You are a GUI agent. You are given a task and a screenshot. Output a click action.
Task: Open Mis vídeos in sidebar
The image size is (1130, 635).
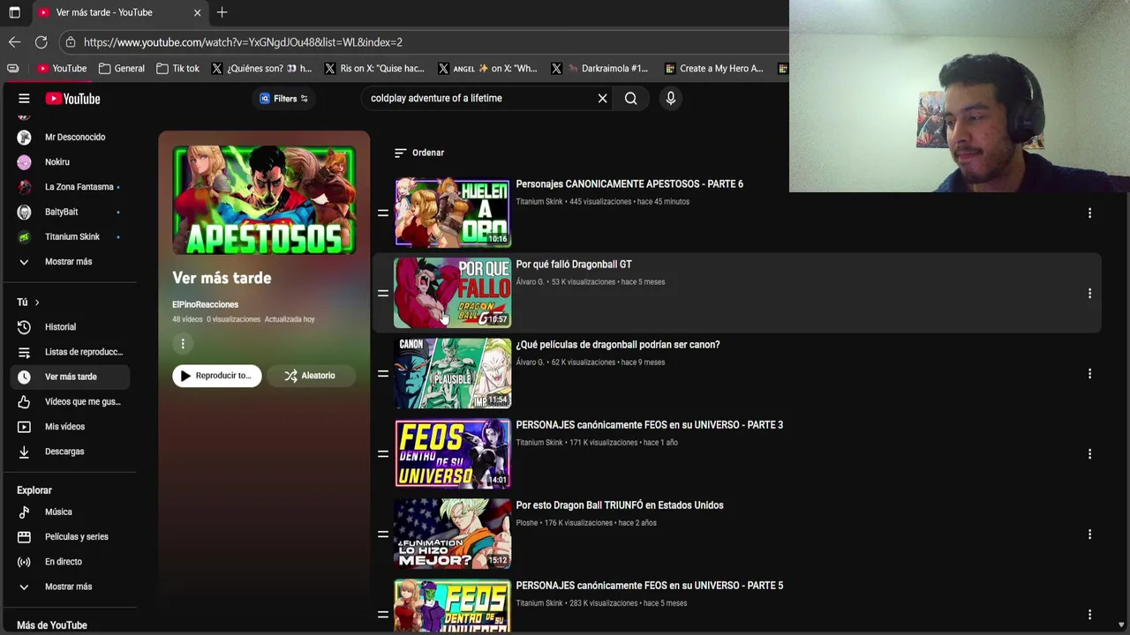[71, 427]
